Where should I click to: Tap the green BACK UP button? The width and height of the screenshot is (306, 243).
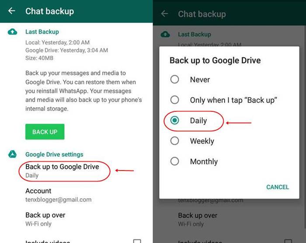coord(45,132)
